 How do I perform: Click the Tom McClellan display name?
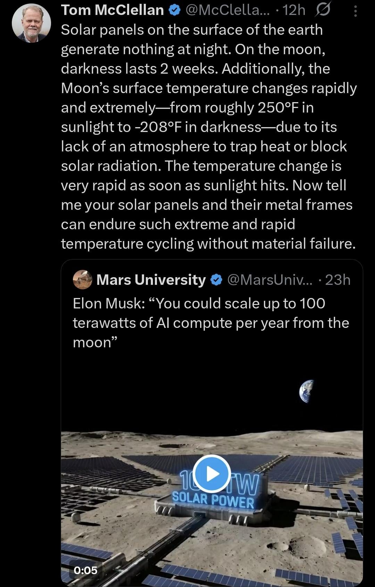pyautogui.click(x=112, y=10)
